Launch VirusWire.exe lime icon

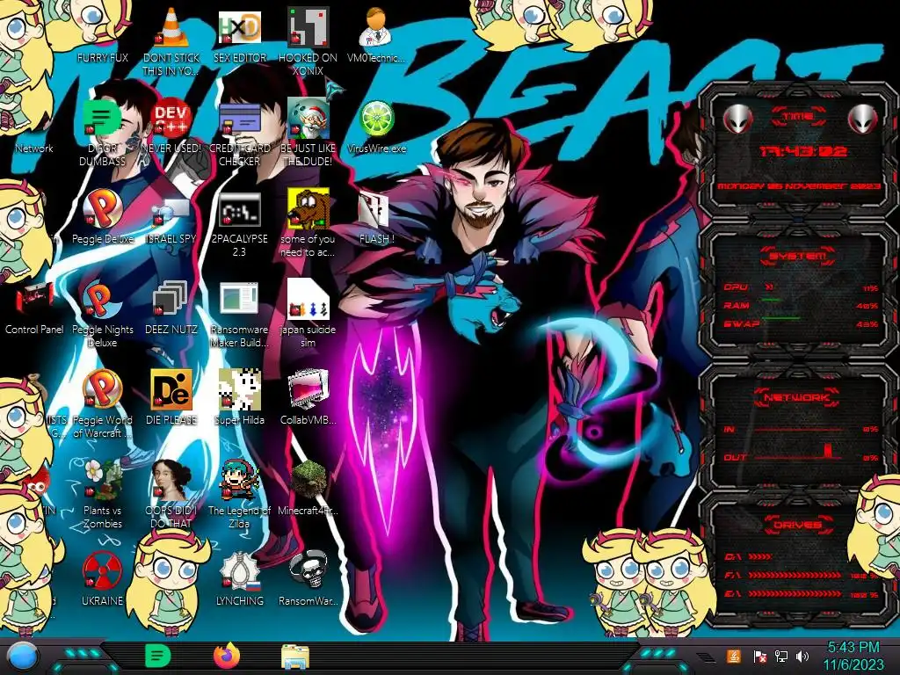376,119
